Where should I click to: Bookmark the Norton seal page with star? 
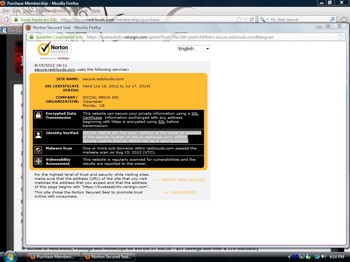click(x=340, y=37)
